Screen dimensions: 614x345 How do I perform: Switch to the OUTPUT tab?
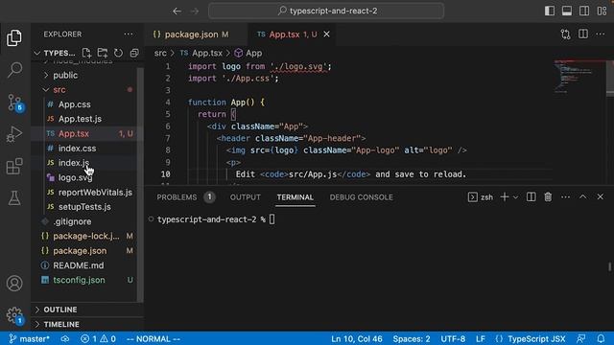coord(246,197)
